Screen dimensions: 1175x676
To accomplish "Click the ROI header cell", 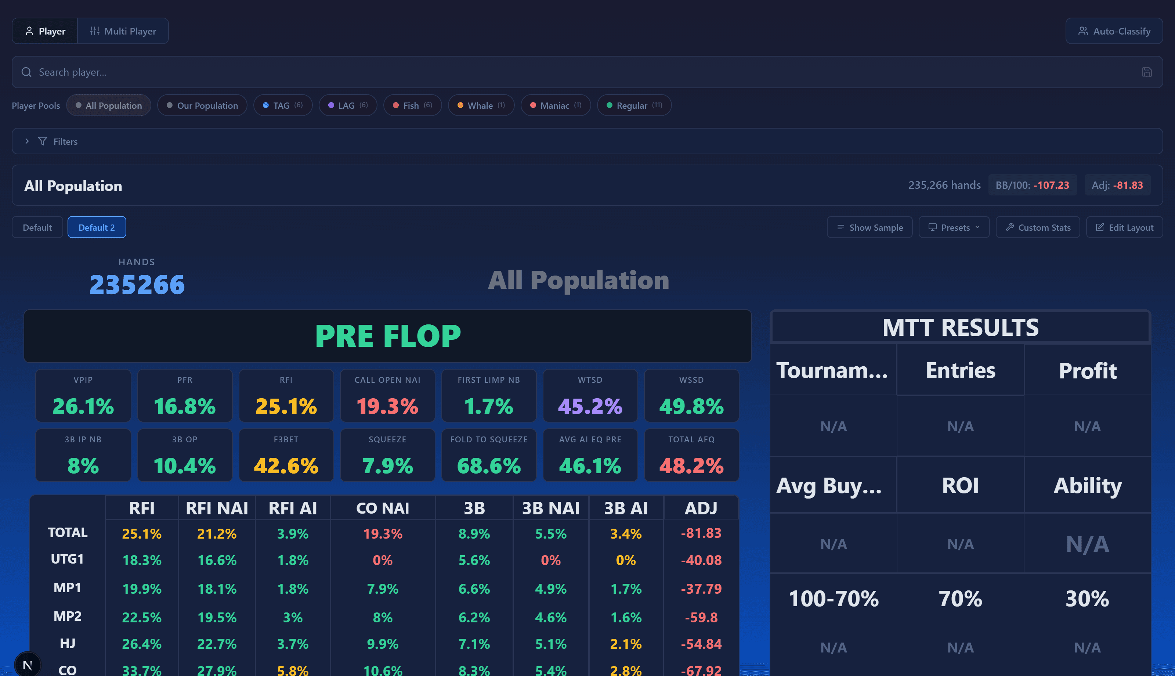I will (960, 485).
